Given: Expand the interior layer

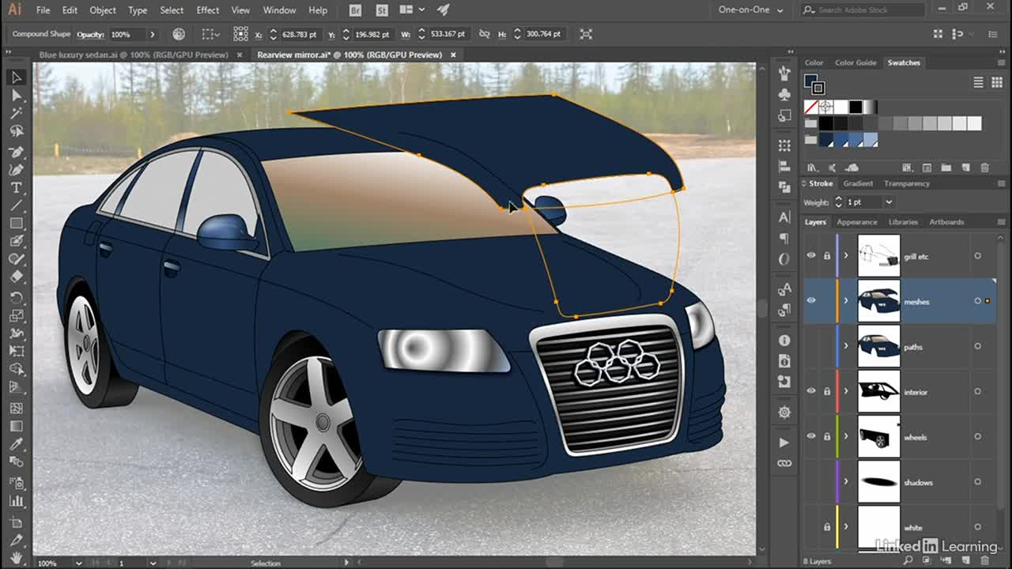Looking at the screenshot, I should (x=846, y=391).
